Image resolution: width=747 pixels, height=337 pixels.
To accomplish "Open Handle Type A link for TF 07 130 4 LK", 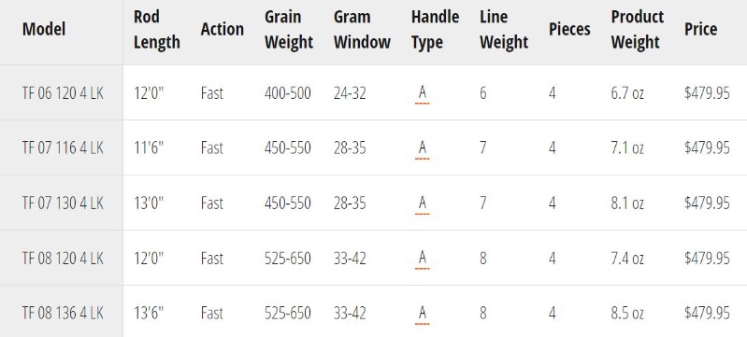I will click(x=422, y=204).
